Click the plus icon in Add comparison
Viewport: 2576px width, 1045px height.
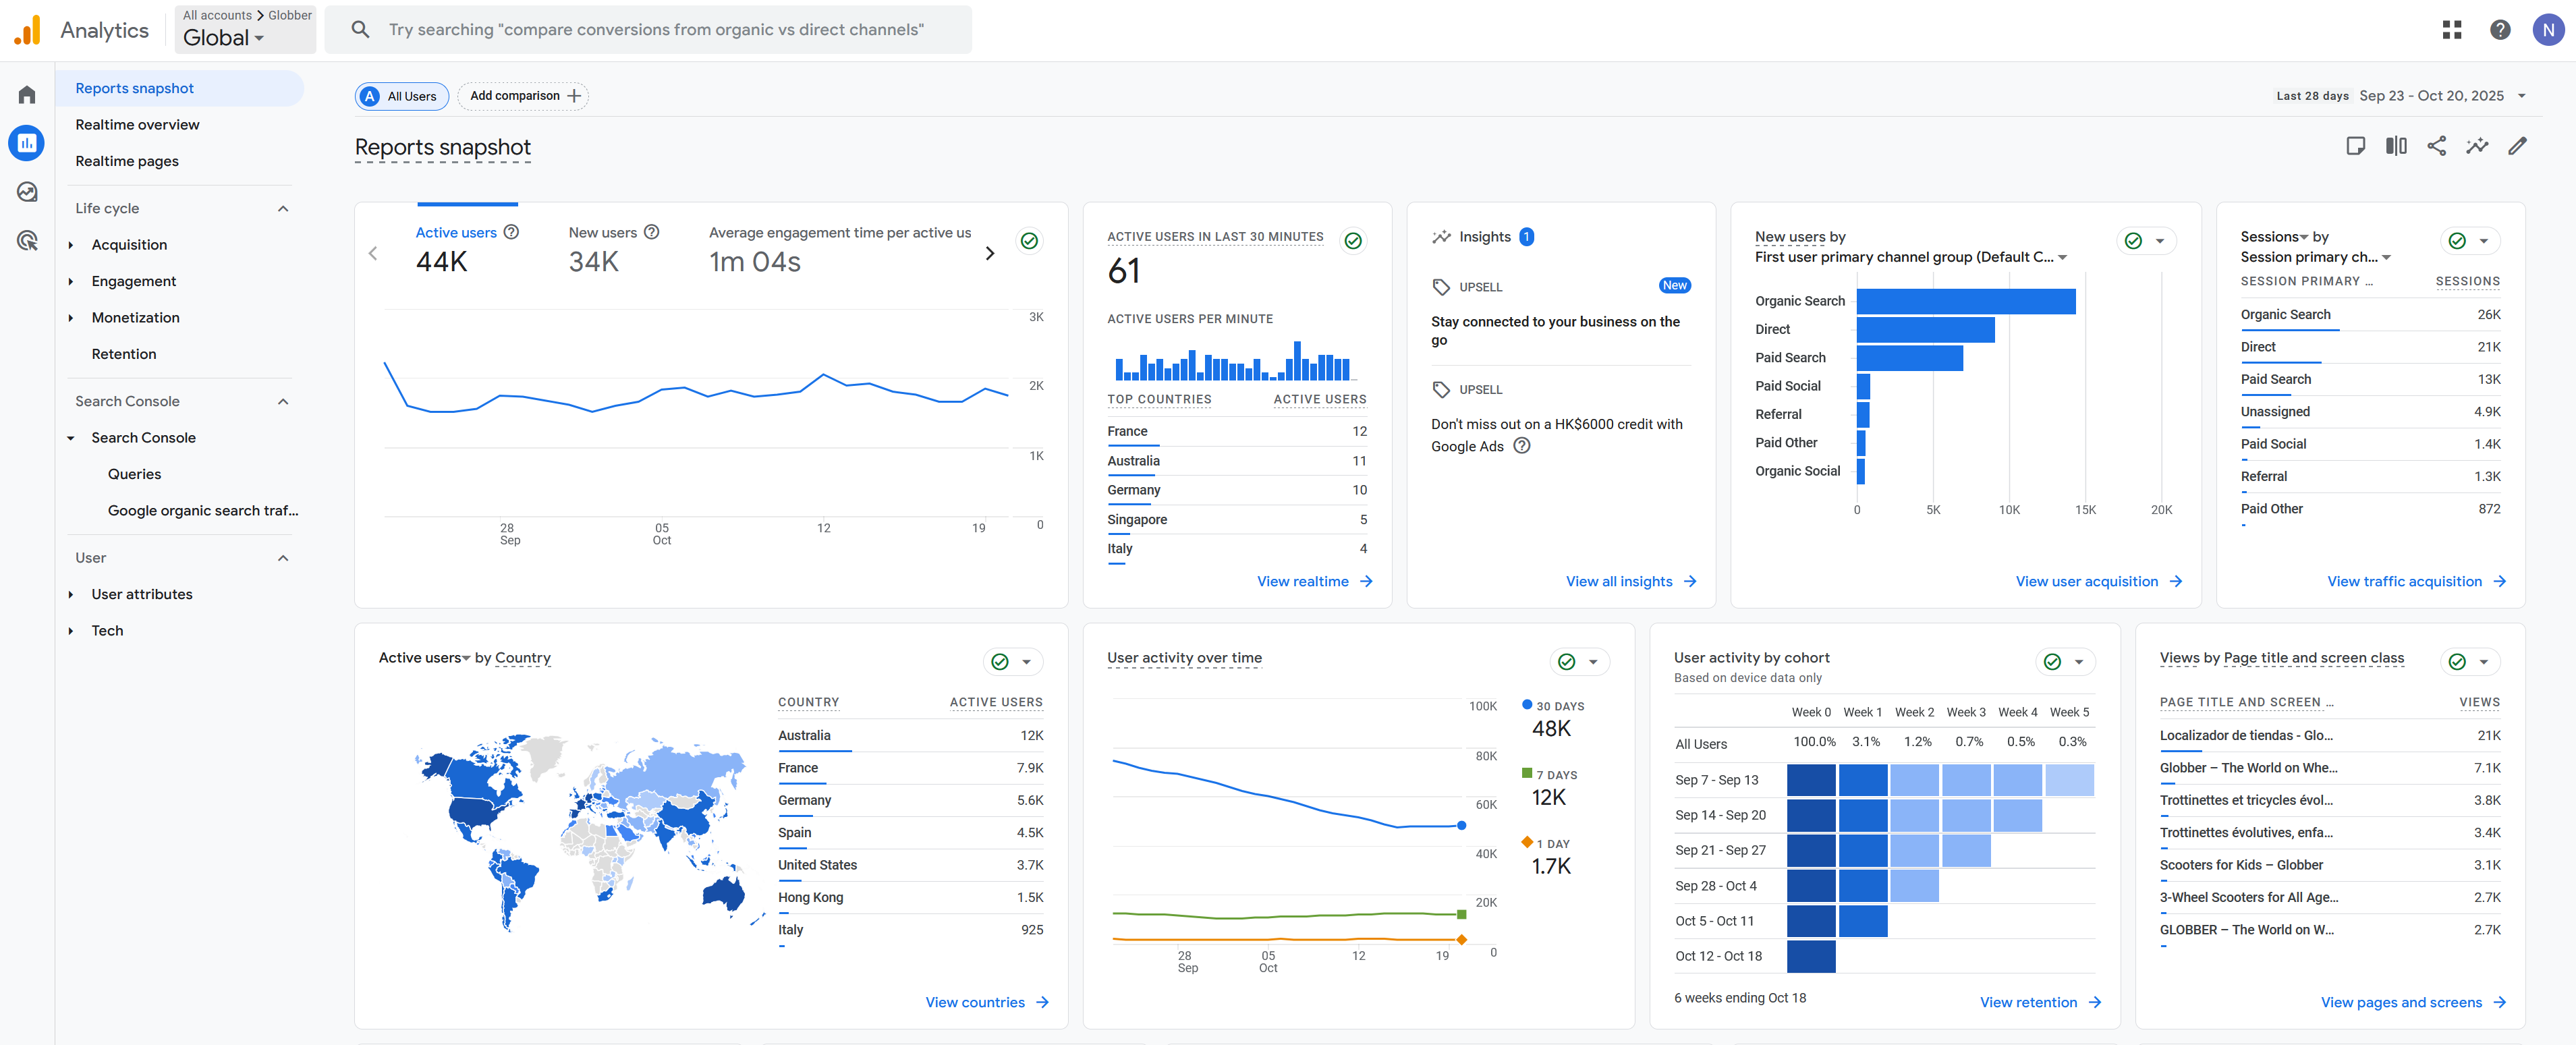pyautogui.click(x=574, y=96)
